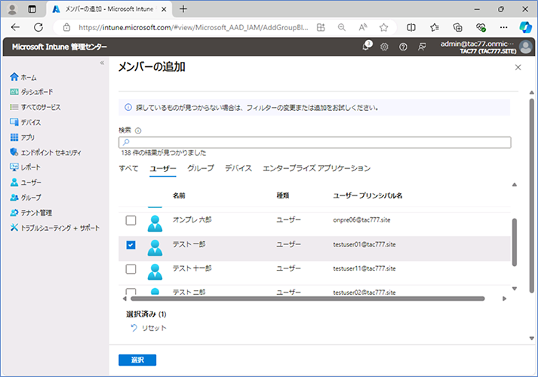Open アプリ in the sidebar
The width and height of the screenshot is (538, 377).
pyautogui.click(x=23, y=137)
